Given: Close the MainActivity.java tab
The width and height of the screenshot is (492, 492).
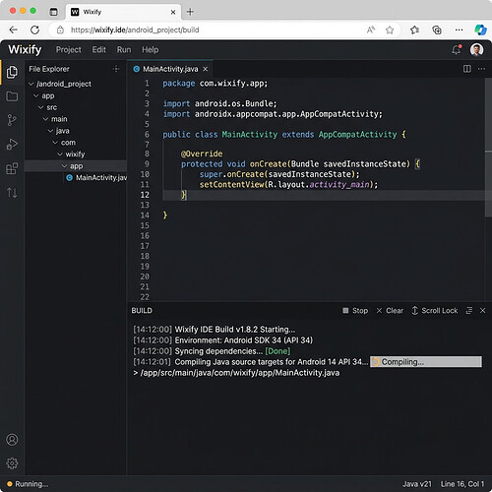Looking at the screenshot, I should 206,69.
